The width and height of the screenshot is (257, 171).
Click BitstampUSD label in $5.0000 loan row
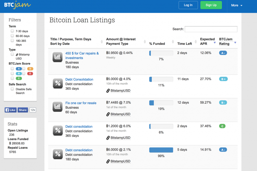point(121,91)
